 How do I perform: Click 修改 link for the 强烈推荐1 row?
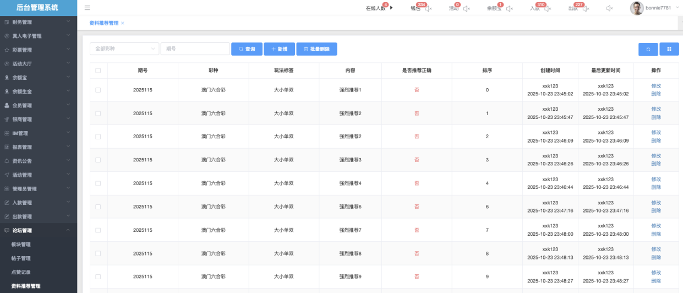pos(655,86)
